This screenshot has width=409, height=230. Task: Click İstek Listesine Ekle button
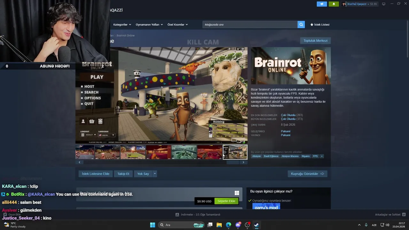tap(96, 174)
